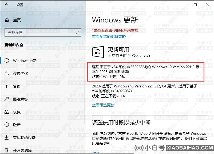Click the 传递优化 icon
Screen dimensions: 214x154
point(7,74)
